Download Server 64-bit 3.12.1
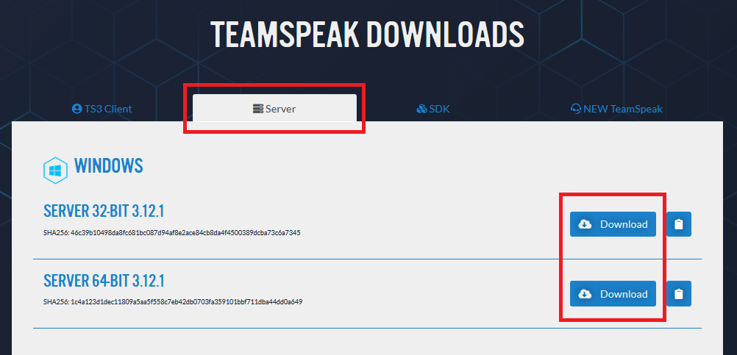This screenshot has height=355, width=737. [613, 294]
